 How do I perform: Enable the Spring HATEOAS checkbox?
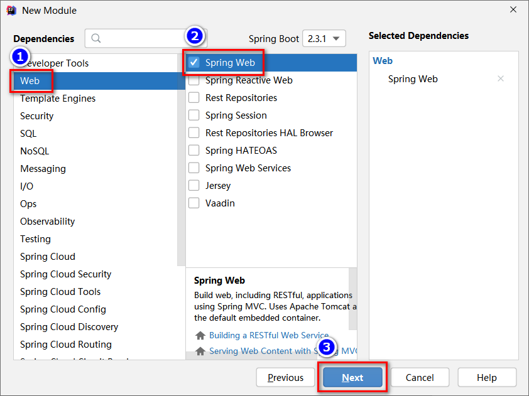(194, 151)
